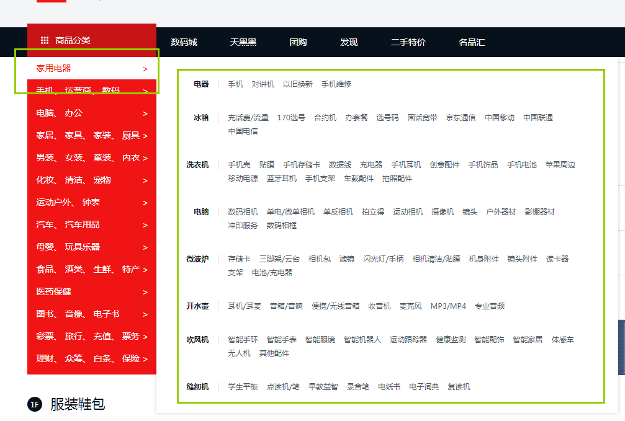The width and height of the screenshot is (625, 421).
Task: Expand the 男装、女装、童装、内衣 arrow
Action: [x=145, y=159]
